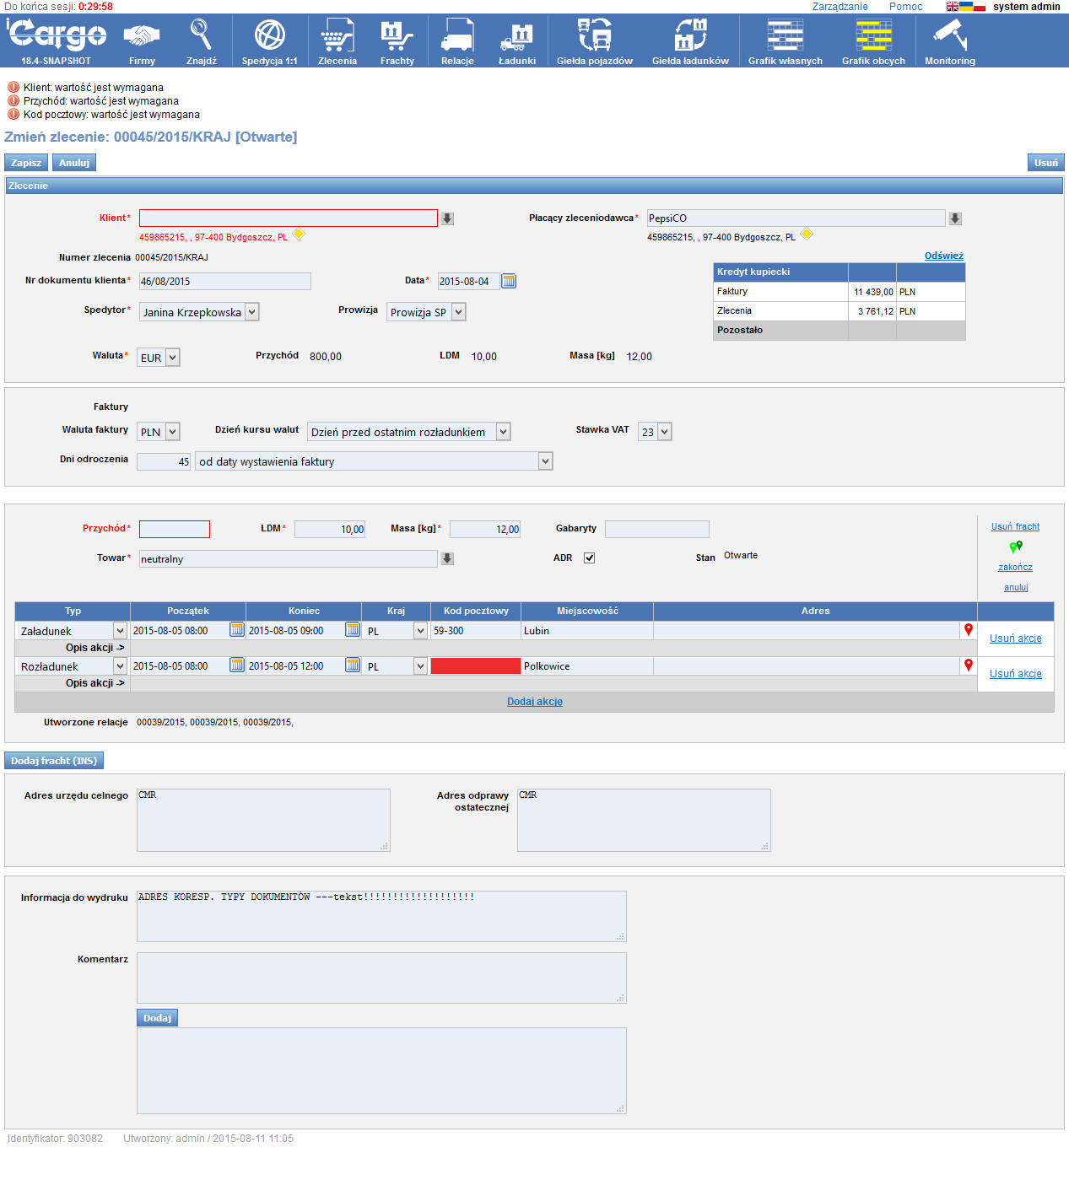
Task: Open the Stawka VAT dropdown
Action: pyautogui.click(x=664, y=432)
